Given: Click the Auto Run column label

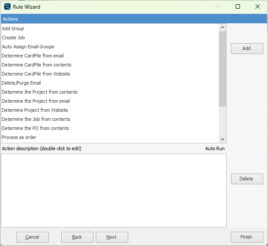Looking at the screenshot, I should pos(215,148).
